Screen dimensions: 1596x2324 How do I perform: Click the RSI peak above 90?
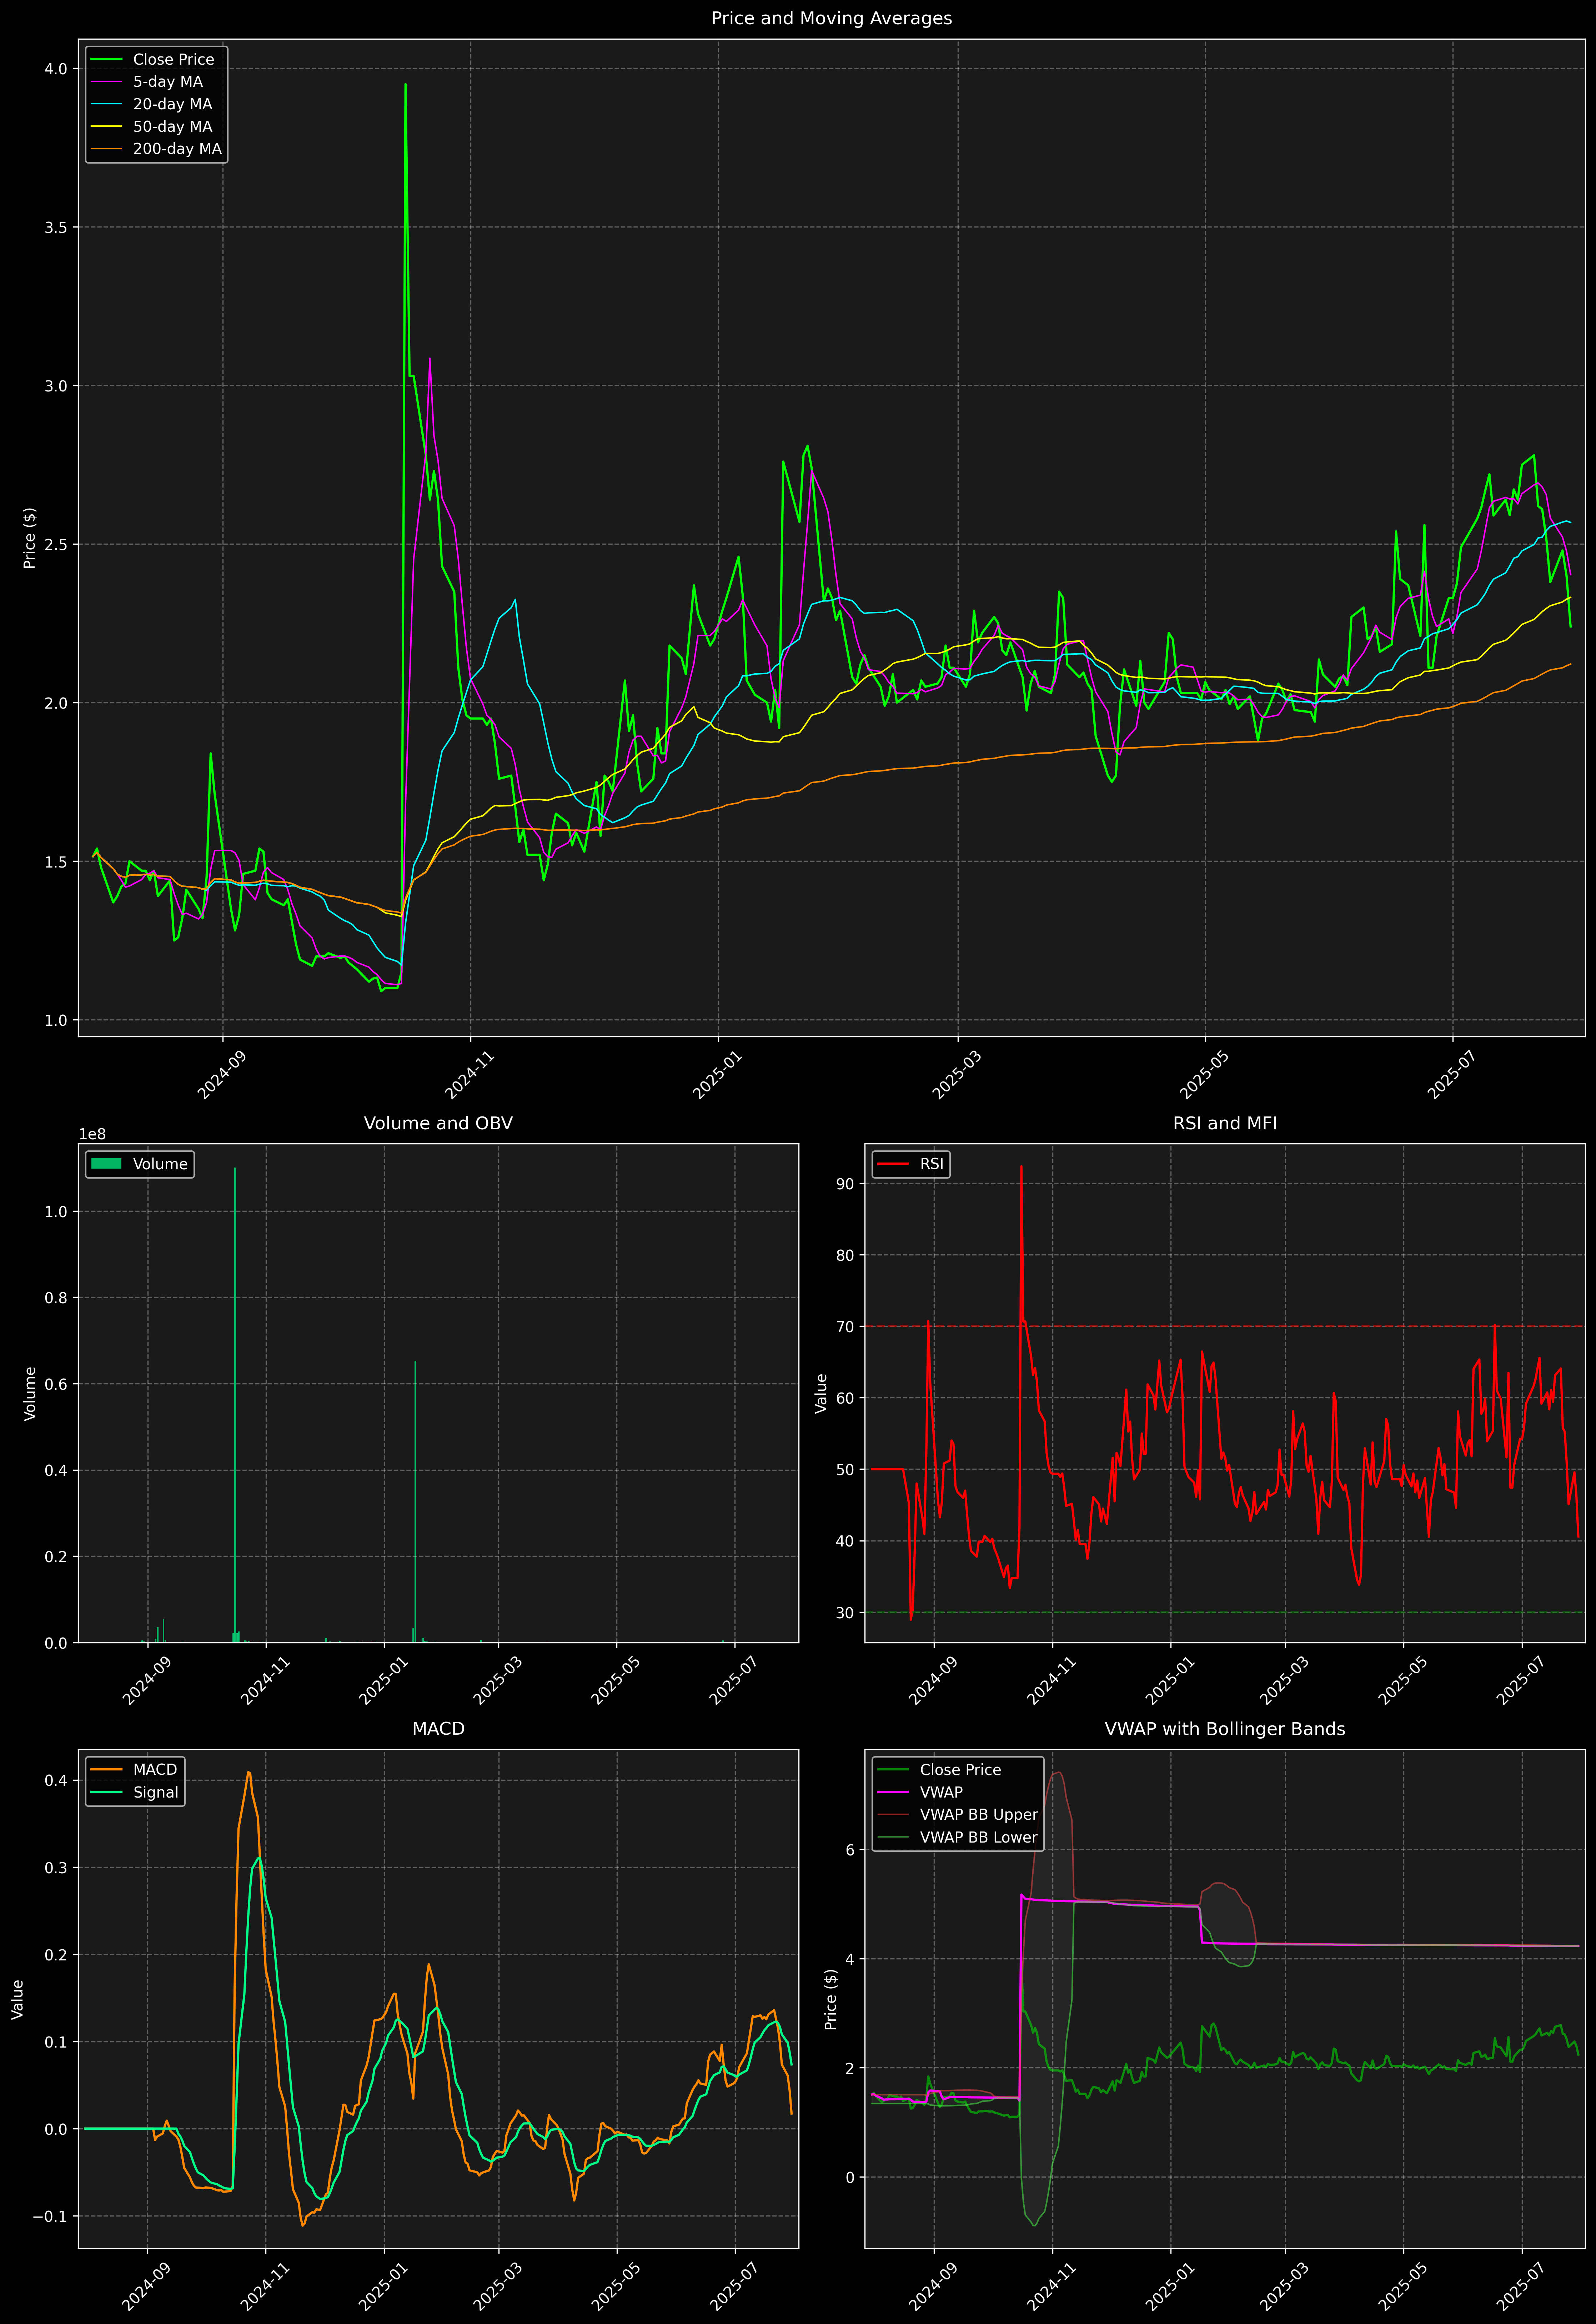[1021, 1167]
